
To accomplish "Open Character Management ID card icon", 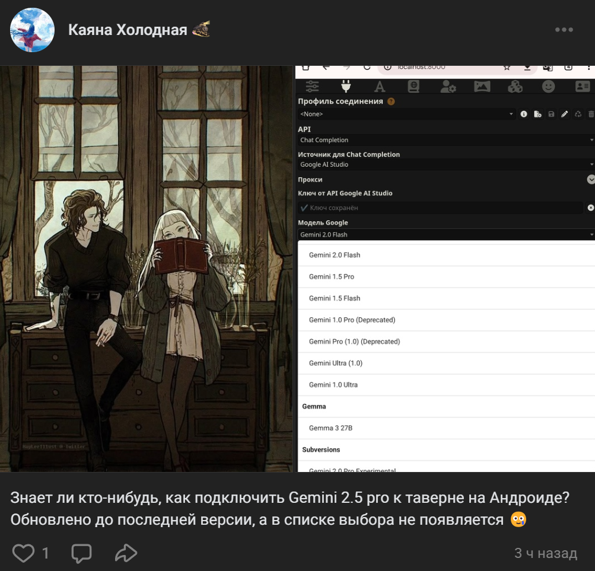I will tap(583, 87).
